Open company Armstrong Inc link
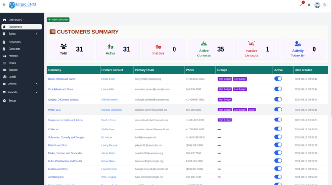 [x=56, y=177]
